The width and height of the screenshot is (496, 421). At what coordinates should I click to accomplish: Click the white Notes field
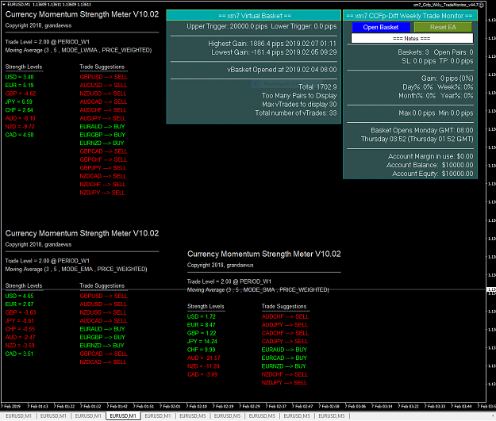pyautogui.click(x=412, y=39)
